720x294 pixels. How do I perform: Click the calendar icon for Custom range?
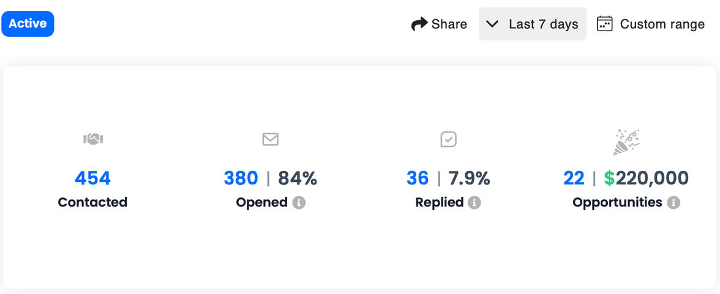pos(605,24)
